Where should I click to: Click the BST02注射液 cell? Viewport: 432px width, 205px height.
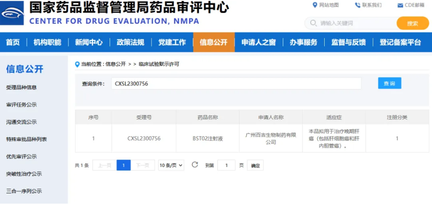tap(208, 138)
